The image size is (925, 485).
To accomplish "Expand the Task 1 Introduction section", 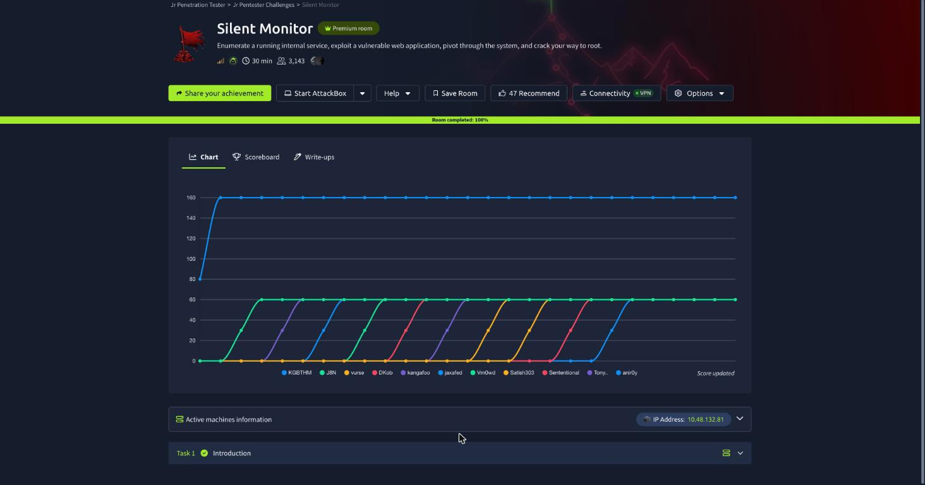I will (x=741, y=453).
